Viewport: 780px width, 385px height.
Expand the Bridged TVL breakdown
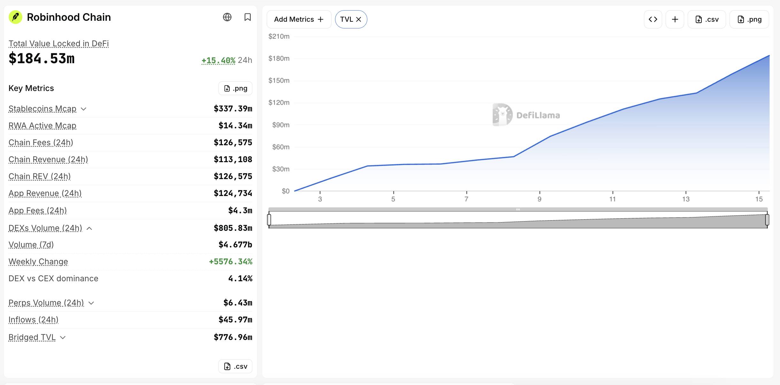coord(63,337)
